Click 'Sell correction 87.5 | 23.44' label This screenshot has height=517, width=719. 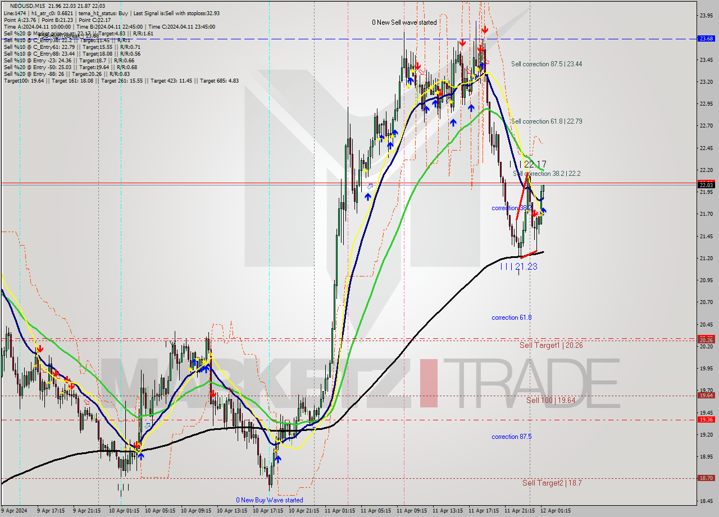click(x=547, y=64)
